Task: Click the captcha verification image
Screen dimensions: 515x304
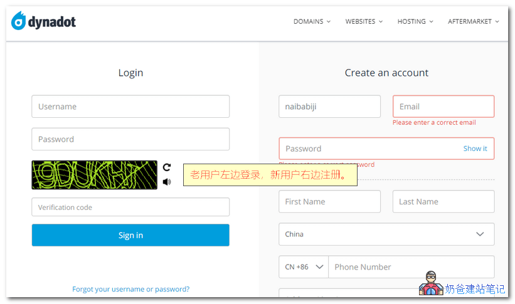Action: 94,175
